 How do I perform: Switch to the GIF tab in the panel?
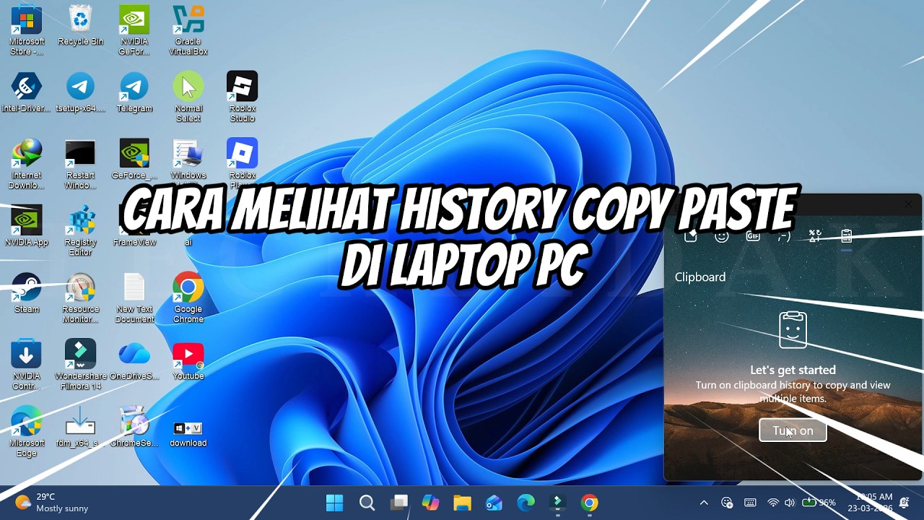pos(753,235)
